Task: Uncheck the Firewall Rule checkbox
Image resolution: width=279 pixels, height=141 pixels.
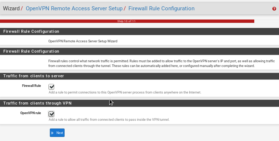Action: pos(51,87)
